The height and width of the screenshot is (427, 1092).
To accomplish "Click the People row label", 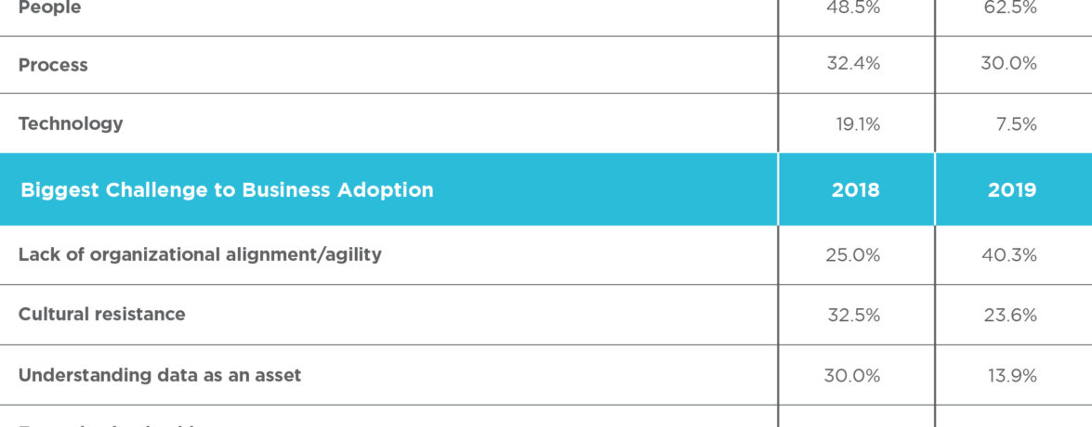I will coord(49,8).
